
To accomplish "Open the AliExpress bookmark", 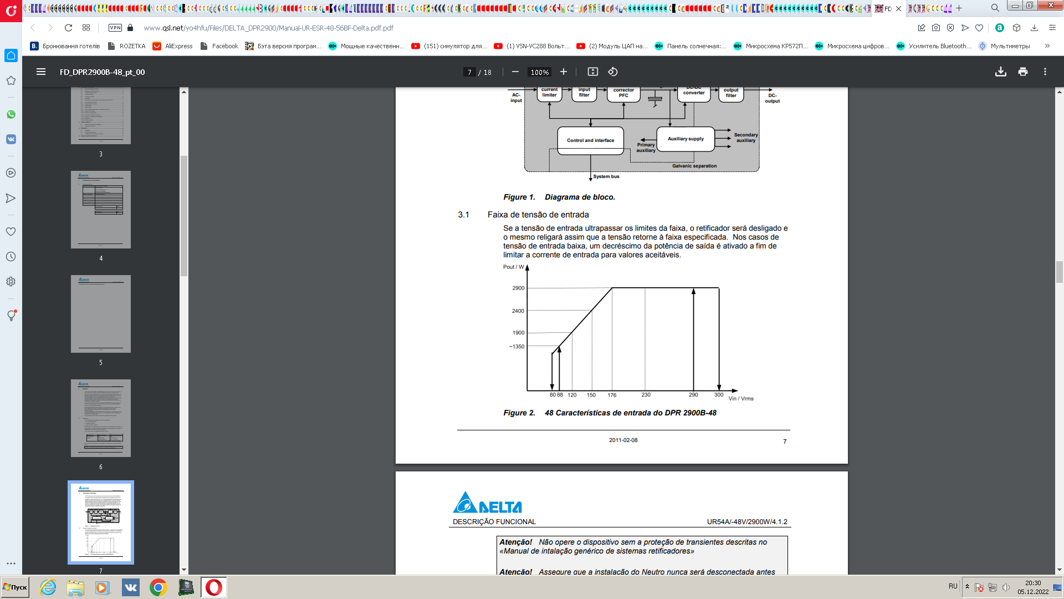I will click(x=173, y=46).
